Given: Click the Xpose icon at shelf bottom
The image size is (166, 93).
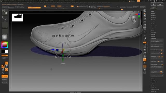Looking at the screenshot, I should tap(145, 73).
